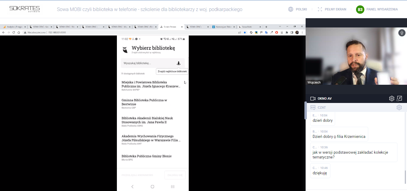Screen dimensions: 407x191
Task: Open a new browser tab with plus
Action: pos(266,27)
